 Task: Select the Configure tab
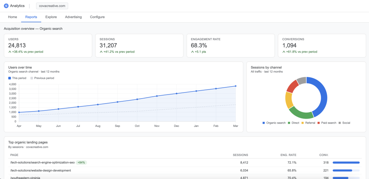[97, 17]
